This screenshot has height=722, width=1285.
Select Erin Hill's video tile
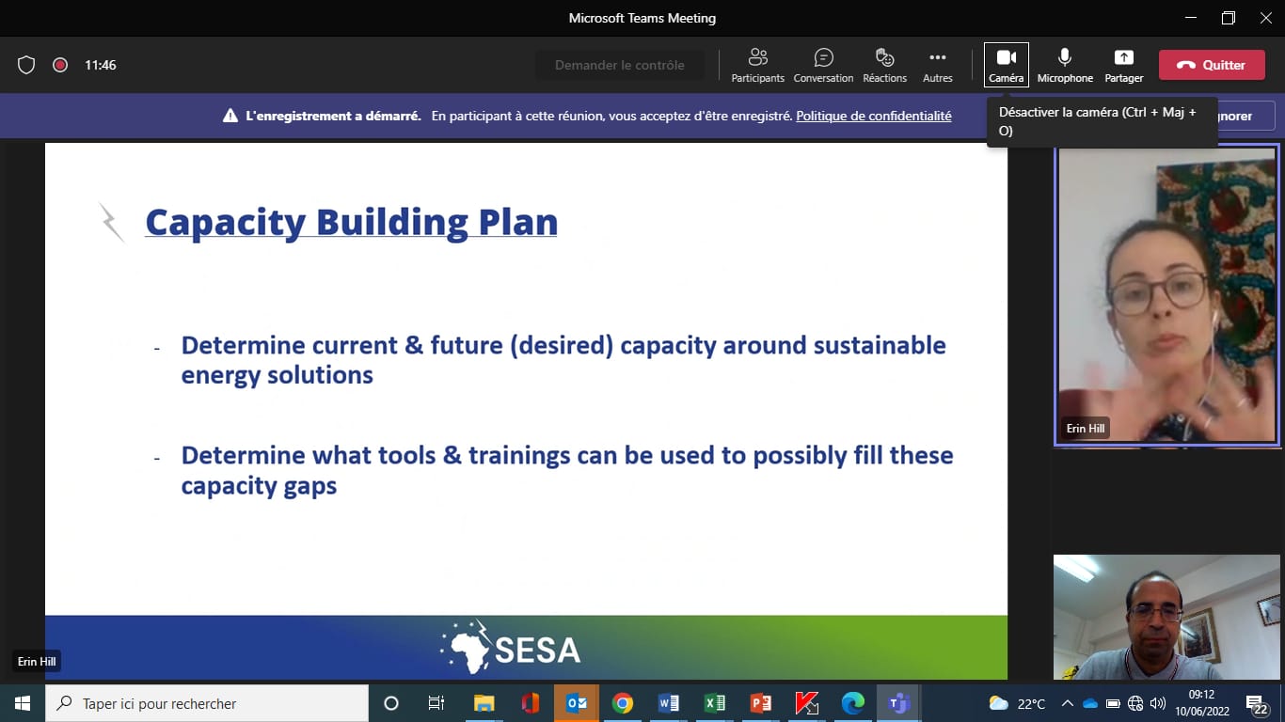[x=1166, y=294]
